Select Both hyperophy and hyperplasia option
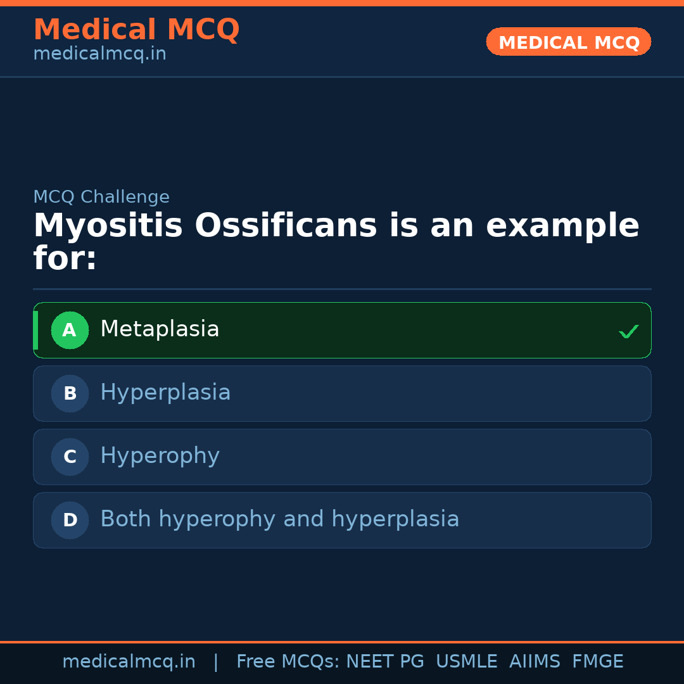This screenshot has height=684, width=684. click(x=342, y=520)
